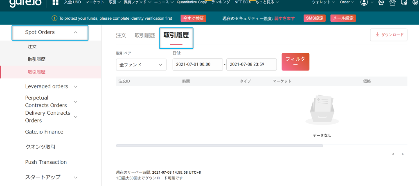Image resolution: width=419 pixels, height=186 pixels.
Task: Switch to the inactive gray 取引履歴 tab
Action: click(145, 35)
